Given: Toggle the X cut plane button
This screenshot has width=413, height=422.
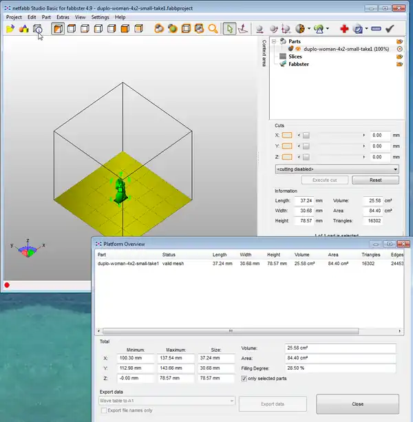Looking at the screenshot, I should point(287,136).
